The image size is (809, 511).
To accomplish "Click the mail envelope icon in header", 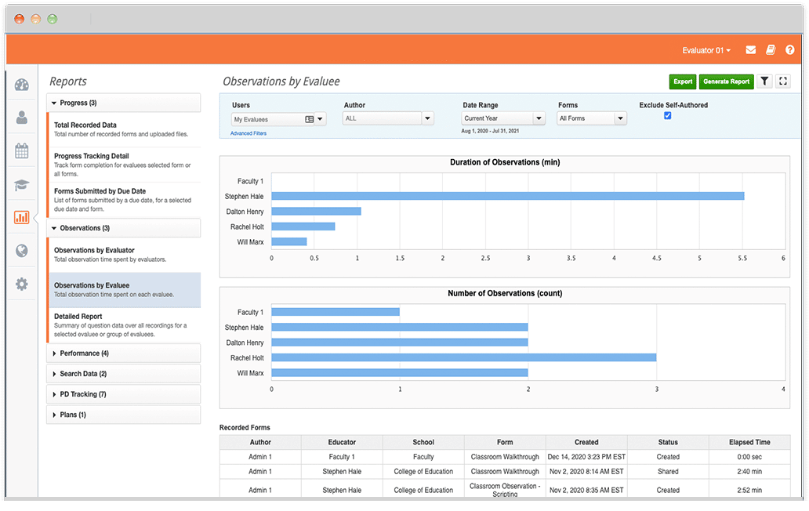I will (x=751, y=50).
